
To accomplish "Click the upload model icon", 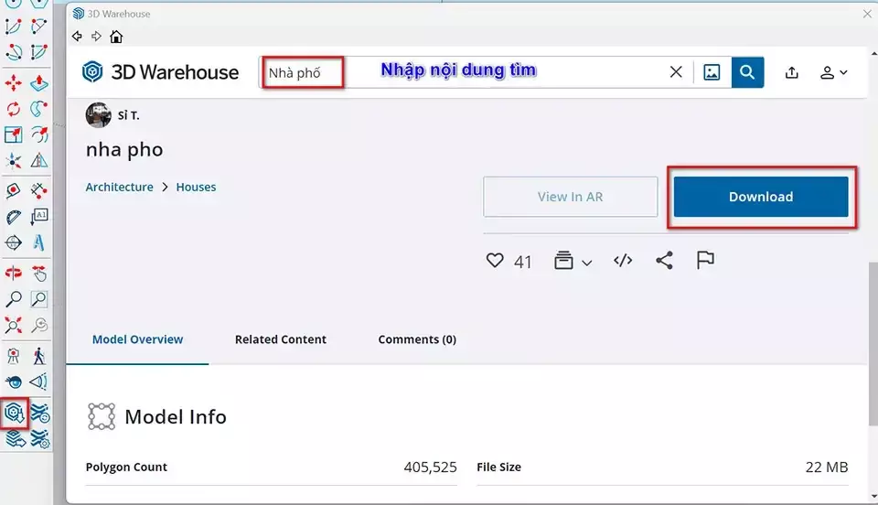I will (x=792, y=72).
